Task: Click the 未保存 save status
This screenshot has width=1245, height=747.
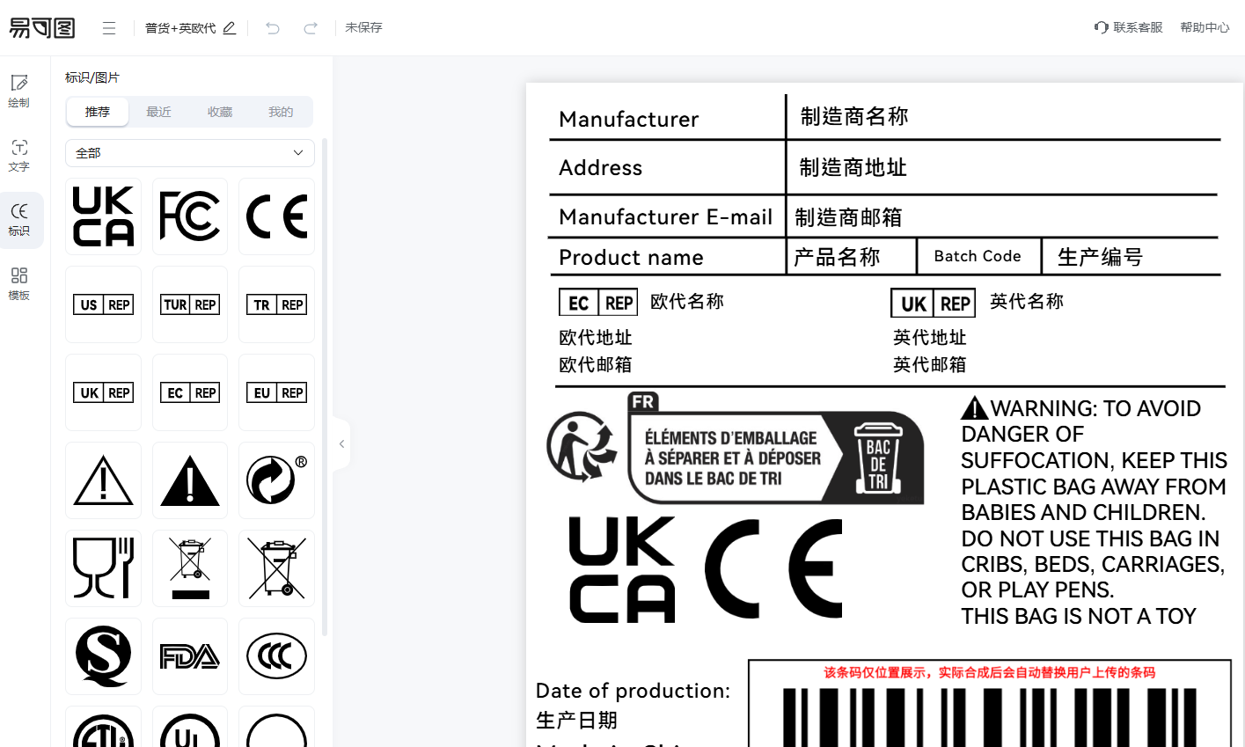Action: (363, 27)
